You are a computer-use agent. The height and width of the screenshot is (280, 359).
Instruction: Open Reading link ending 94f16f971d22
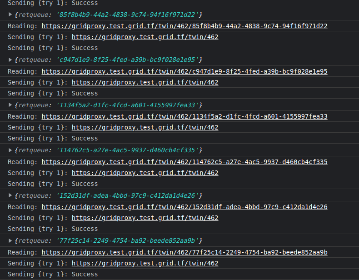[x=184, y=26]
